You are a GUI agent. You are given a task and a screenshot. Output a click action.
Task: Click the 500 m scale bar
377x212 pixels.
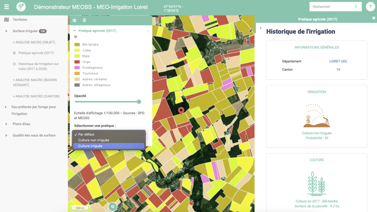tap(80, 208)
